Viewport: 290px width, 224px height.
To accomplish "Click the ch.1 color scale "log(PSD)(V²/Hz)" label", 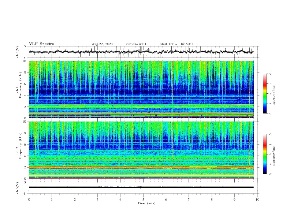I will click(x=274, y=96).
